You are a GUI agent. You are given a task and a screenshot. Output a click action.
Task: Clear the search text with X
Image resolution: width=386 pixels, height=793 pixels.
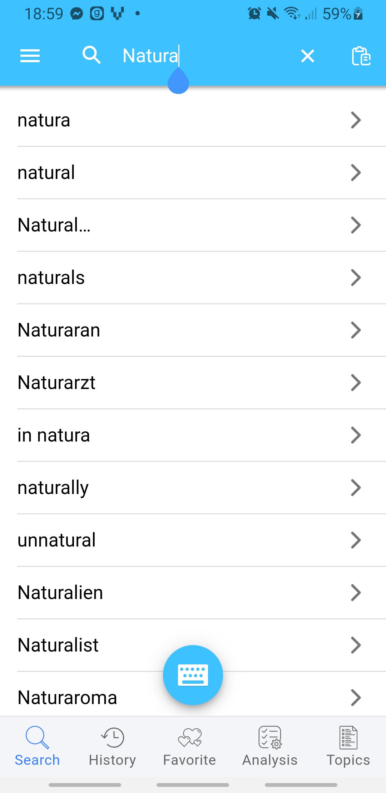coord(307,56)
